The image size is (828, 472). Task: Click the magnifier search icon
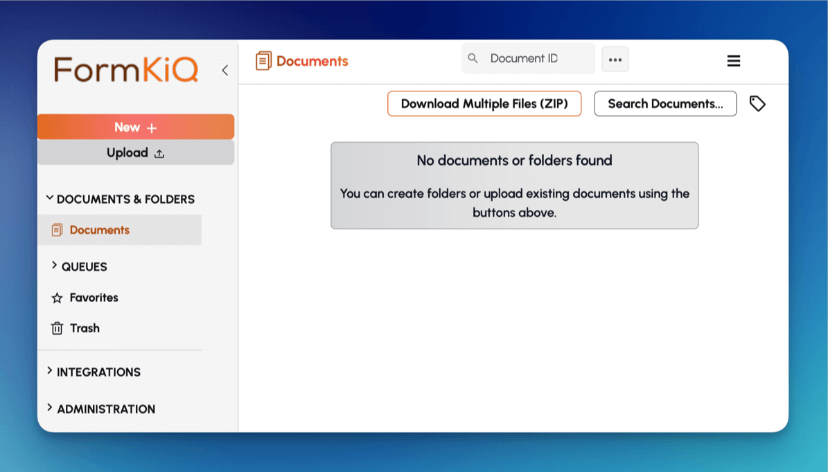pyautogui.click(x=473, y=58)
